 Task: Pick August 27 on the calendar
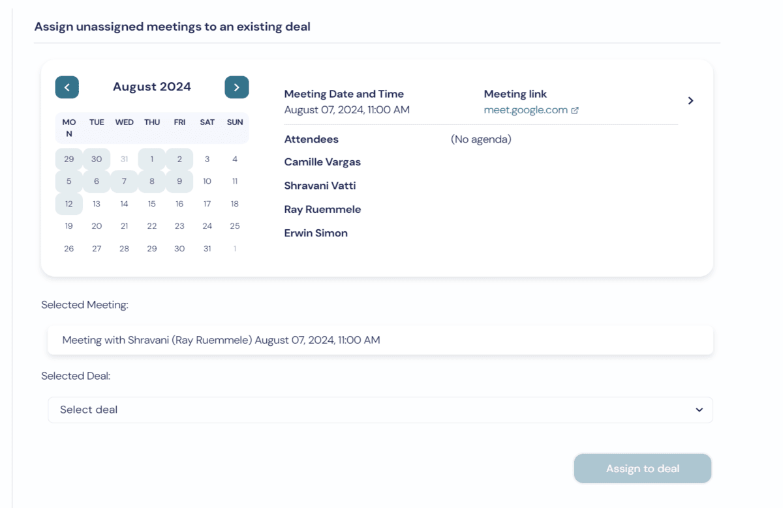click(x=97, y=249)
